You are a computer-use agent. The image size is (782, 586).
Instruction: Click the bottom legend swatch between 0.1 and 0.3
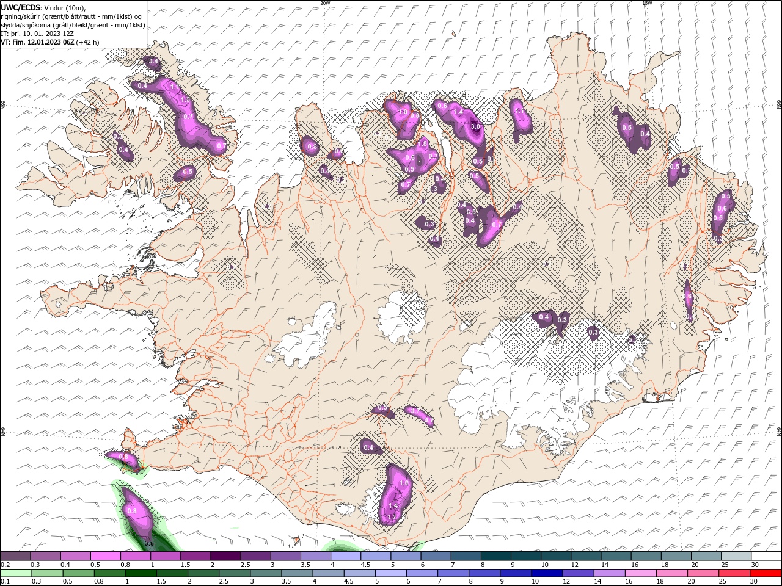coord(16,573)
